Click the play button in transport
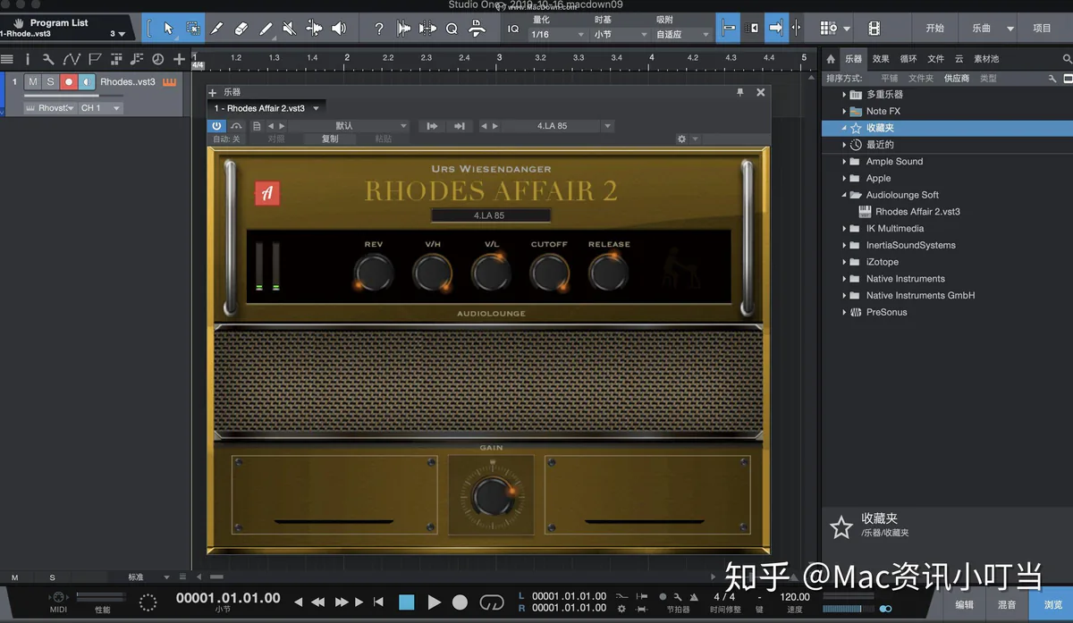The height and width of the screenshot is (623, 1073). coord(435,602)
